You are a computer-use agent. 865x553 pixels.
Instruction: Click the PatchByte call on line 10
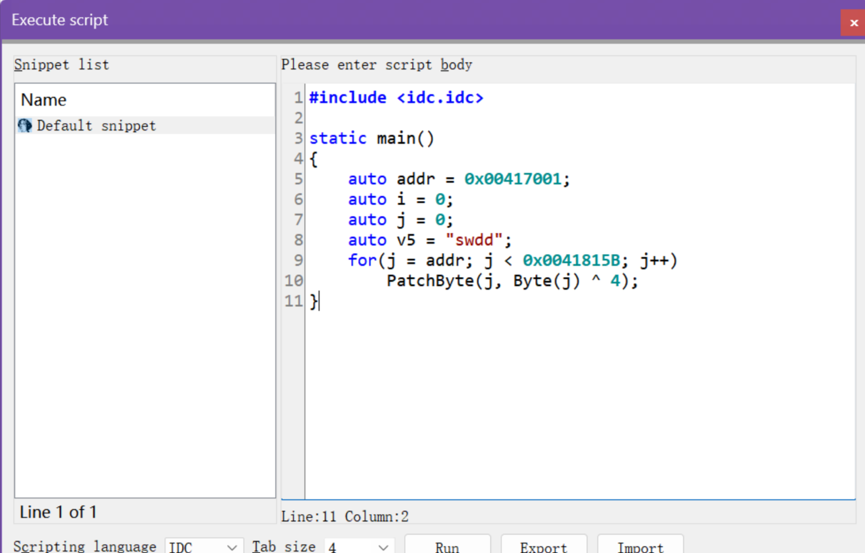click(512, 281)
